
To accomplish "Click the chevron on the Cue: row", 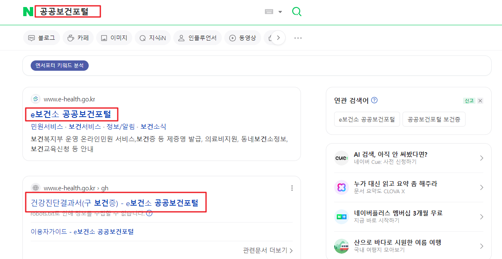I will click(x=481, y=158).
